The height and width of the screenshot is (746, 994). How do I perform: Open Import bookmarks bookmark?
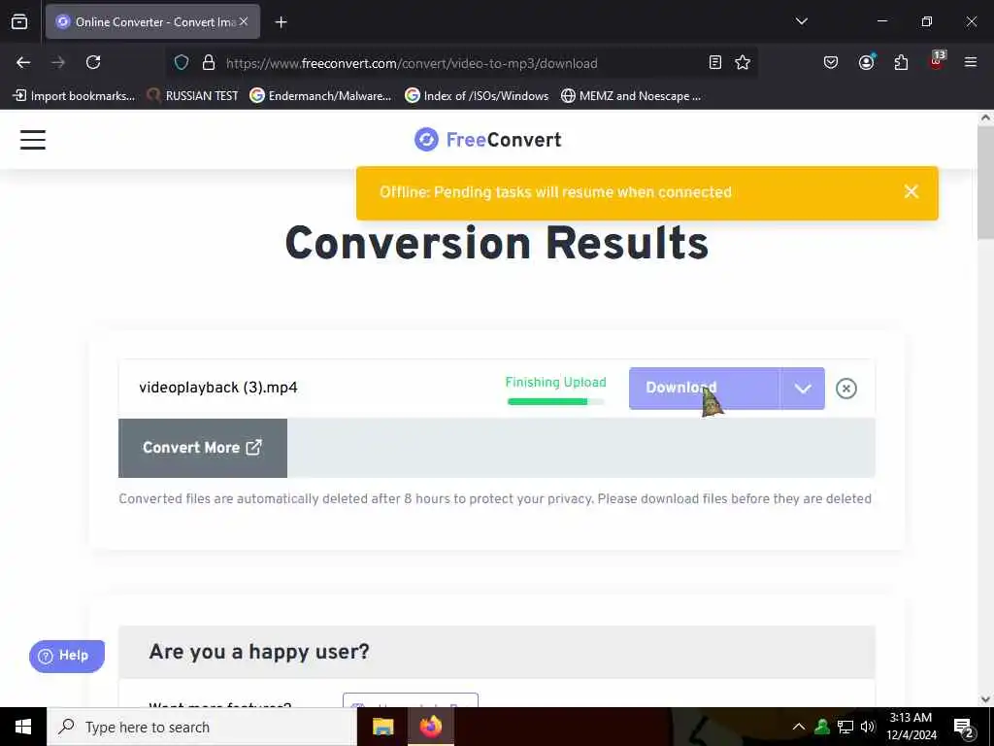pos(74,96)
